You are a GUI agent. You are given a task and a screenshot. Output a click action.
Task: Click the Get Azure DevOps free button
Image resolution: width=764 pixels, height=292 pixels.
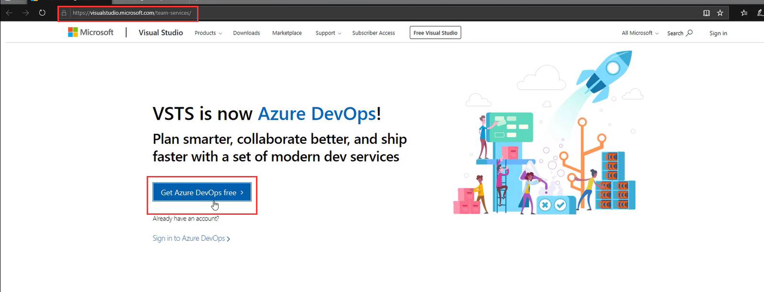click(x=202, y=192)
